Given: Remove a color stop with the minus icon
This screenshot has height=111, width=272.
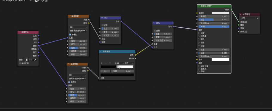Looking at the screenshot, I should tap(106, 63).
